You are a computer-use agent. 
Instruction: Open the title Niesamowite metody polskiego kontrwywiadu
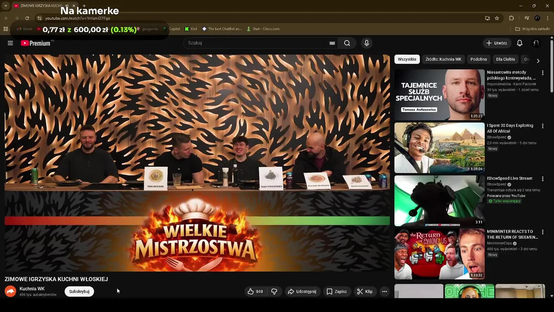pos(511,75)
